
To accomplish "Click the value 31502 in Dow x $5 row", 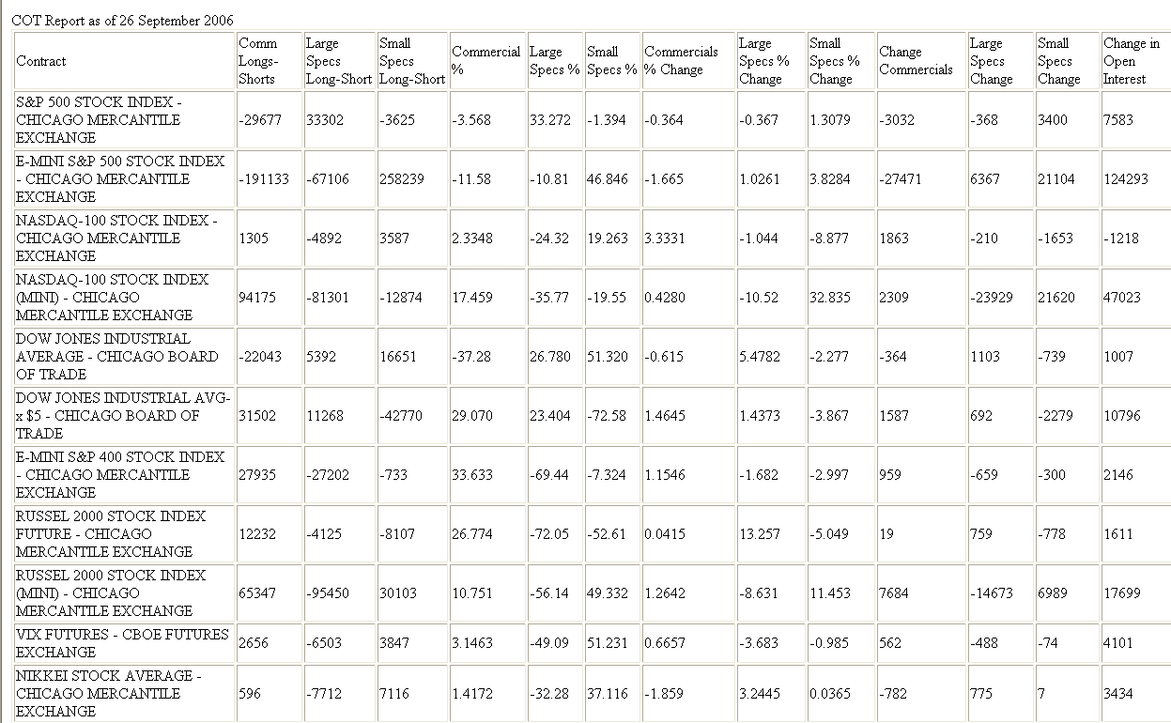I will [257, 416].
